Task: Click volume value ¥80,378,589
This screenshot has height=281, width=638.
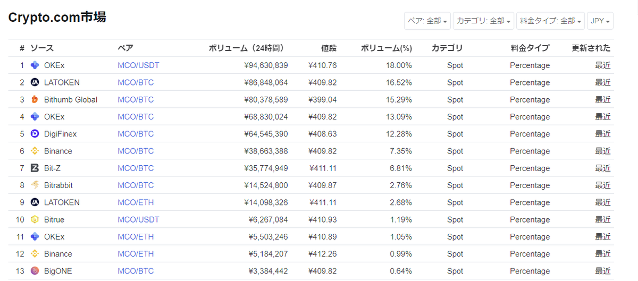Action: [x=266, y=99]
